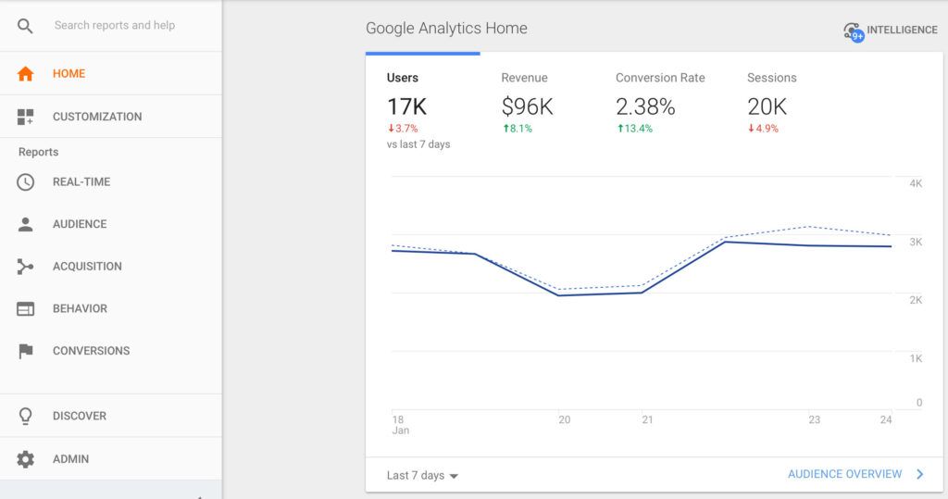Select the Conversions flag icon

25,351
